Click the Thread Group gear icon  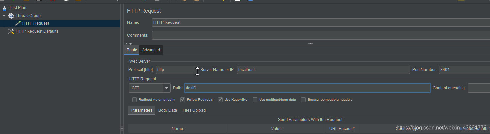tap(11, 16)
